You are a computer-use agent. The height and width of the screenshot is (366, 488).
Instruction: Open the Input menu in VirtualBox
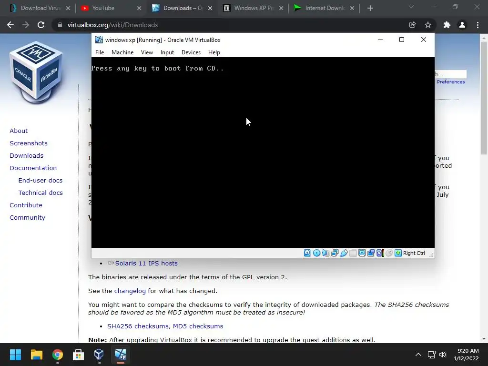[x=167, y=52]
